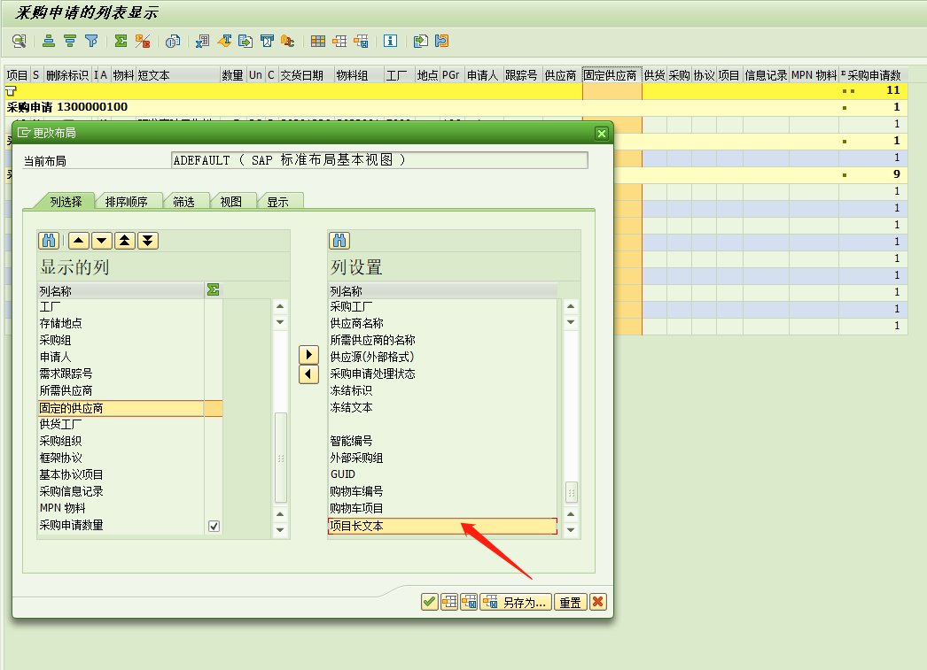Screen dimensions: 927x670
Task: Click the scrollbar handle of the displayed columns list
Action: point(281,458)
